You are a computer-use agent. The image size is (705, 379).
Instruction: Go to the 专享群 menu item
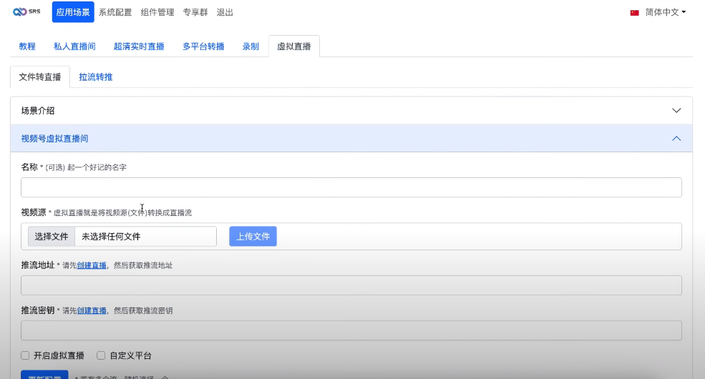196,12
